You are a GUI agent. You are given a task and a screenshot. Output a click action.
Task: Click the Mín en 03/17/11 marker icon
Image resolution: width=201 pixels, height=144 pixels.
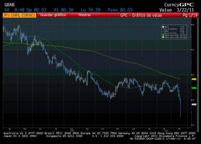(x=163, y=33)
